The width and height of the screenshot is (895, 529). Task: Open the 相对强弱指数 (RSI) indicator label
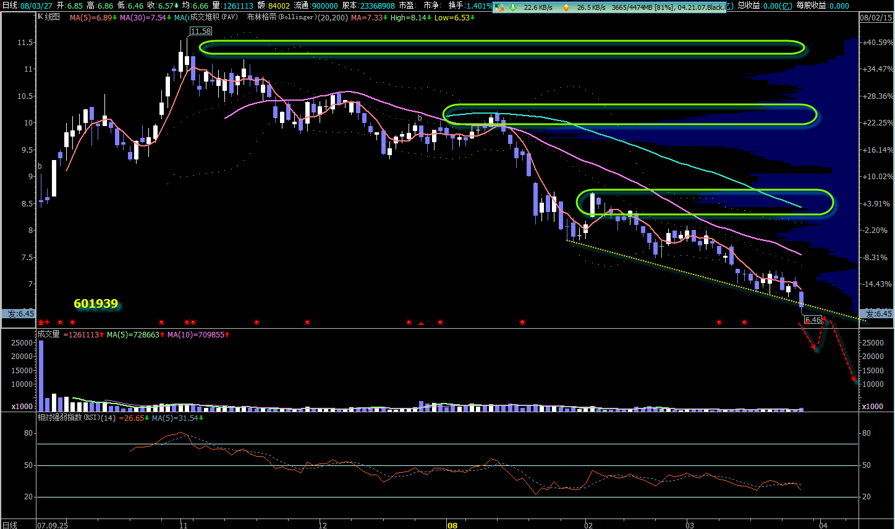tap(68, 418)
